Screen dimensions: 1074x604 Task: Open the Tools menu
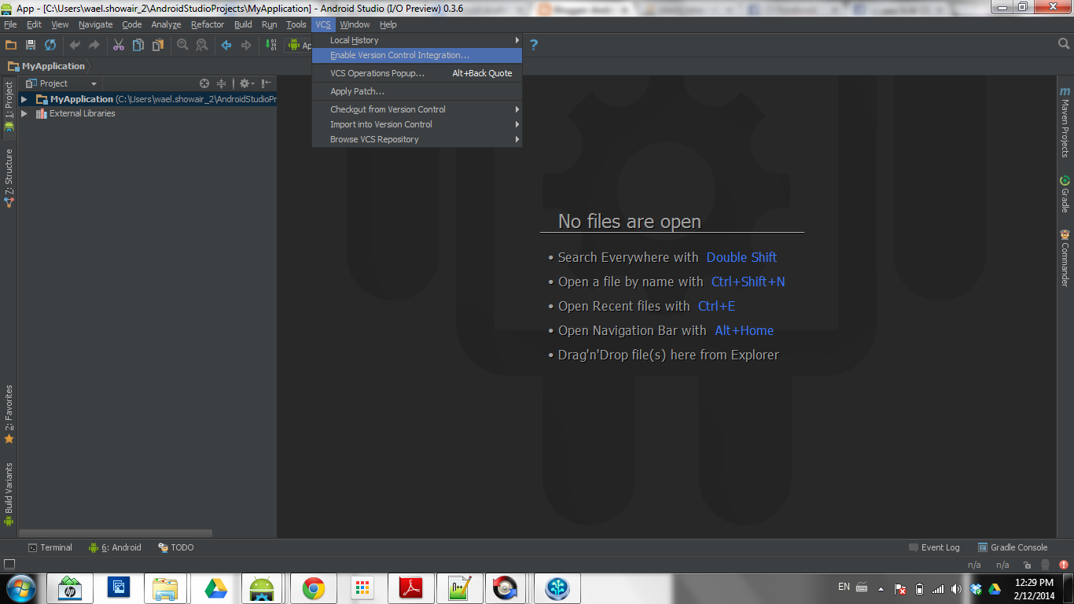[296, 24]
